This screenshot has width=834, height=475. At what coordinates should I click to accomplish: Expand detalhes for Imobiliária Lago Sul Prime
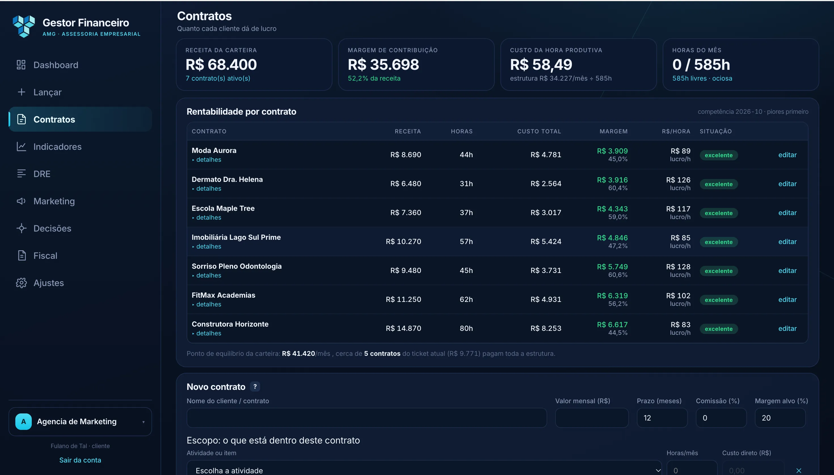207,246
